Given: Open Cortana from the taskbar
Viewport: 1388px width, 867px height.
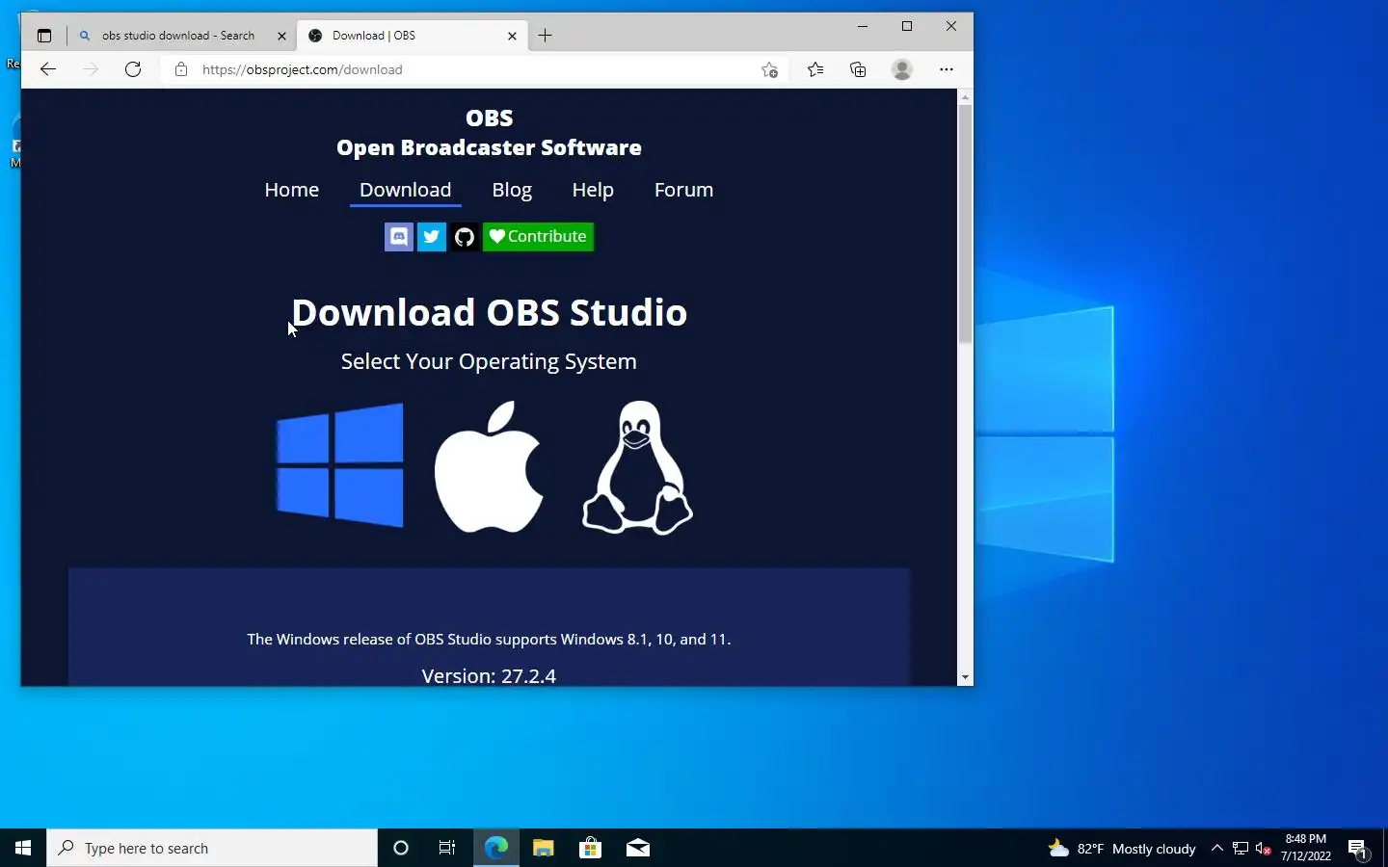Looking at the screenshot, I should click(401, 848).
